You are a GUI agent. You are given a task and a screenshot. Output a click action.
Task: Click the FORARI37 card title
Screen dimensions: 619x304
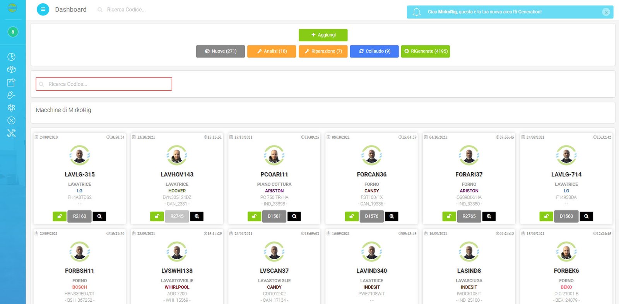(469, 175)
